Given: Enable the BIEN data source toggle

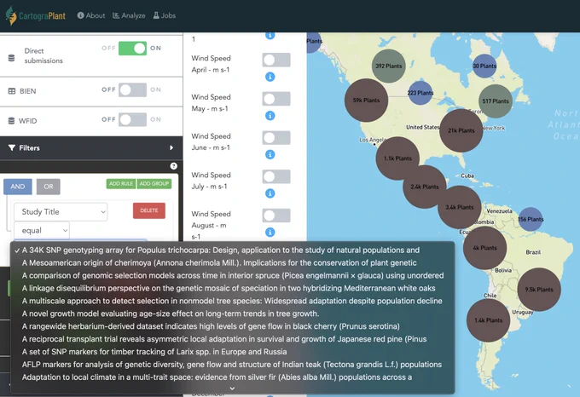Looking at the screenshot, I should (x=132, y=89).
